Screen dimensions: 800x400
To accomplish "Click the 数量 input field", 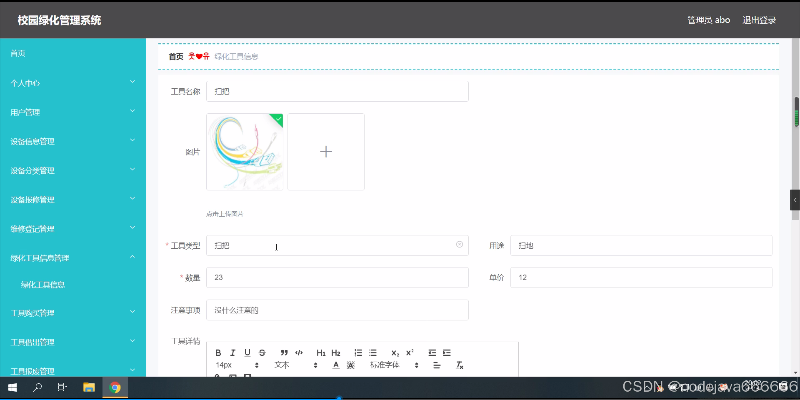I will (337, 277).
